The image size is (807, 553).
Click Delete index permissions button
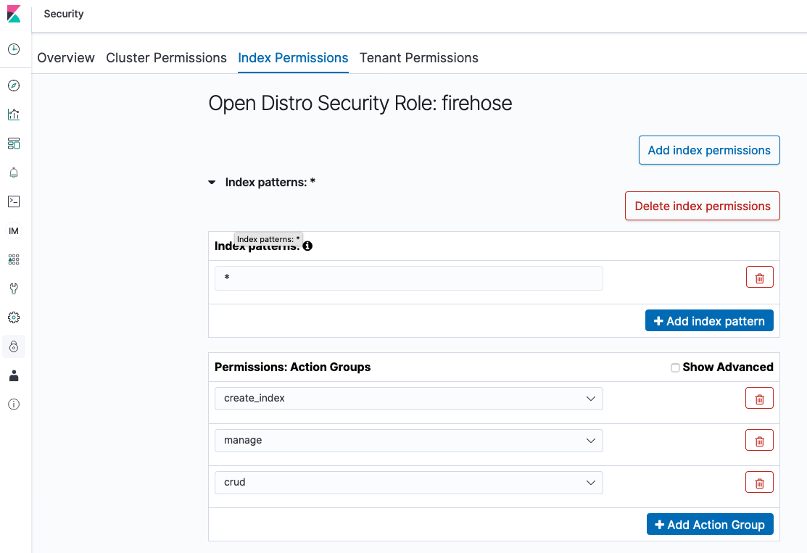702,206
